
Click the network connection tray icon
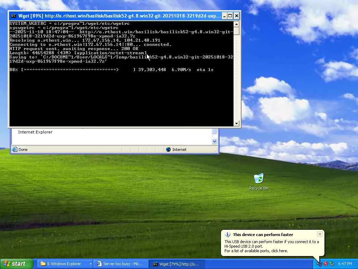coord(332,264)
